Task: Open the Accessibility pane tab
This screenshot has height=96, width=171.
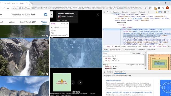Action: 151,50
